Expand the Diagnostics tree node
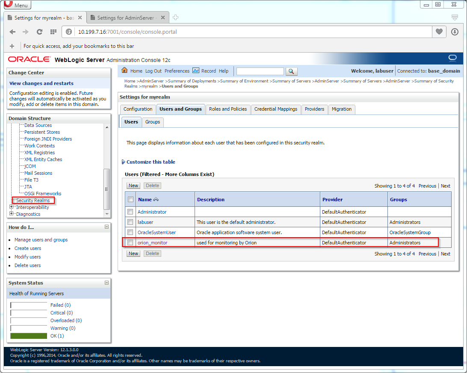This screenshot has width=467, height=373. pos(11,214)
